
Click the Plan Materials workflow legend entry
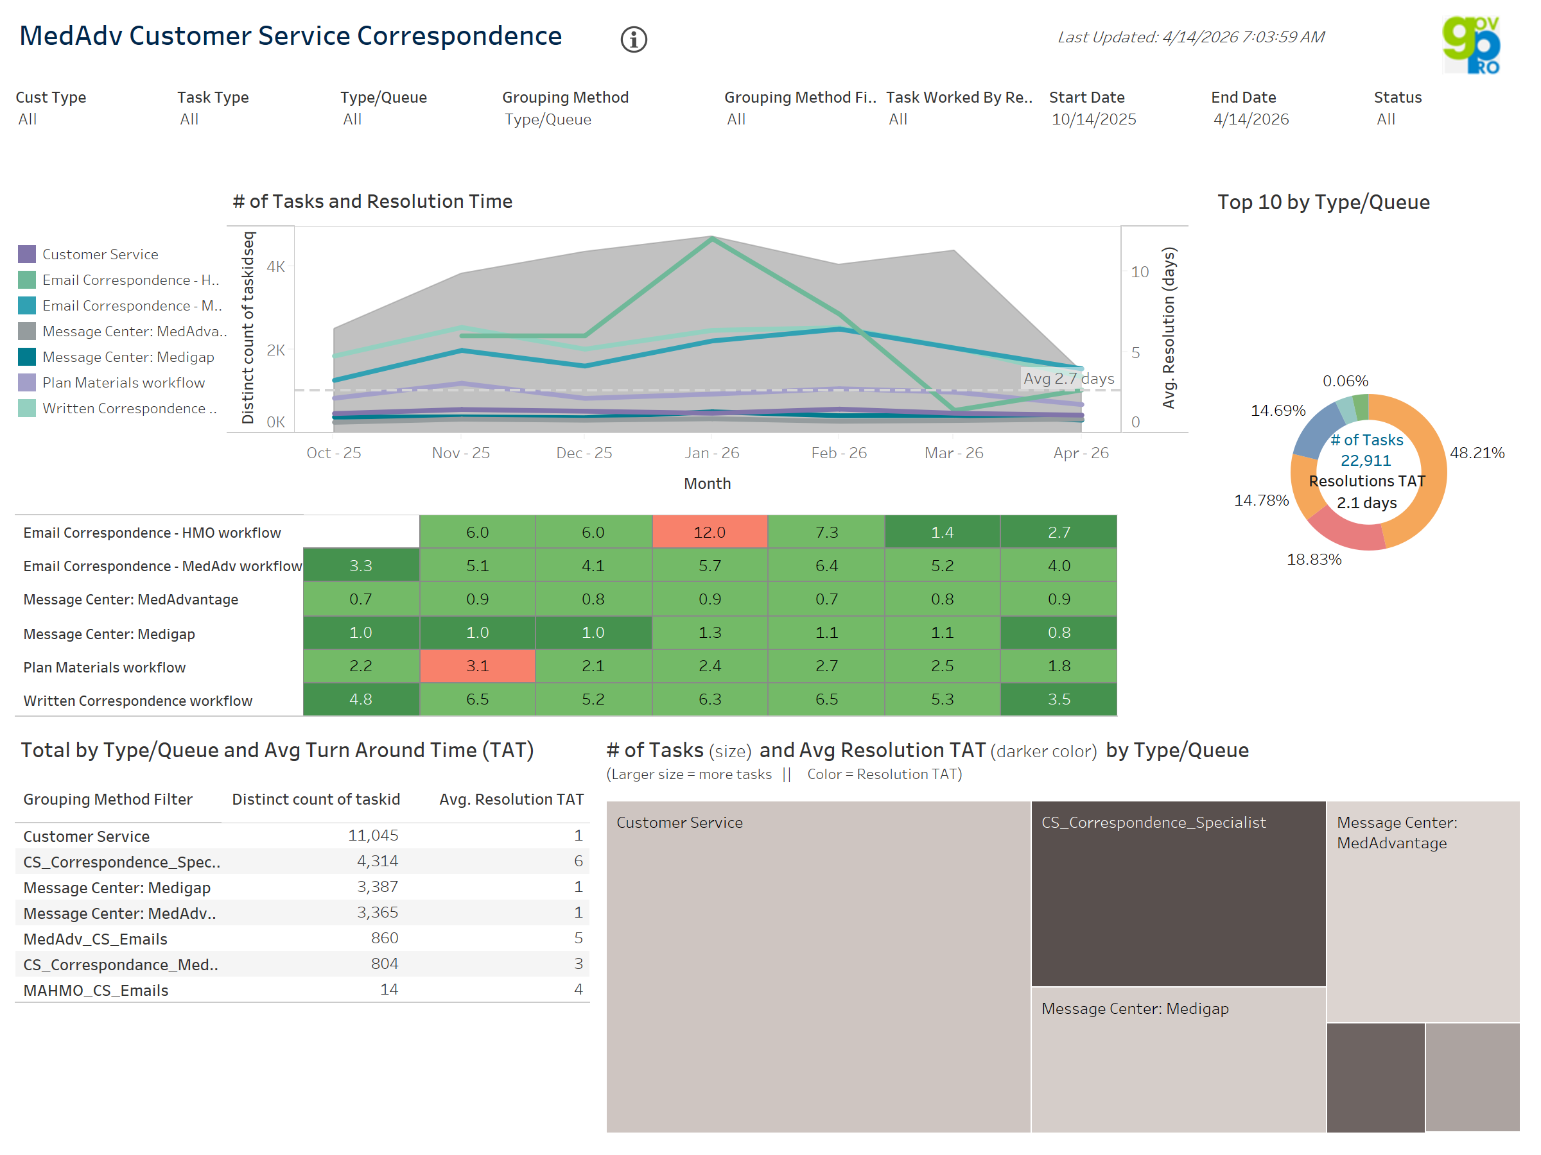[123, 382]
